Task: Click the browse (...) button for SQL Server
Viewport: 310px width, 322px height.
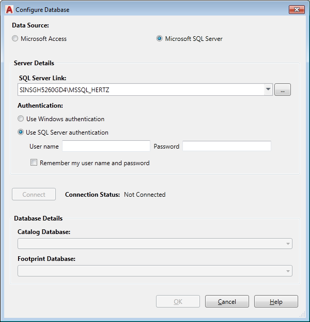Action: tap(283, 90)
